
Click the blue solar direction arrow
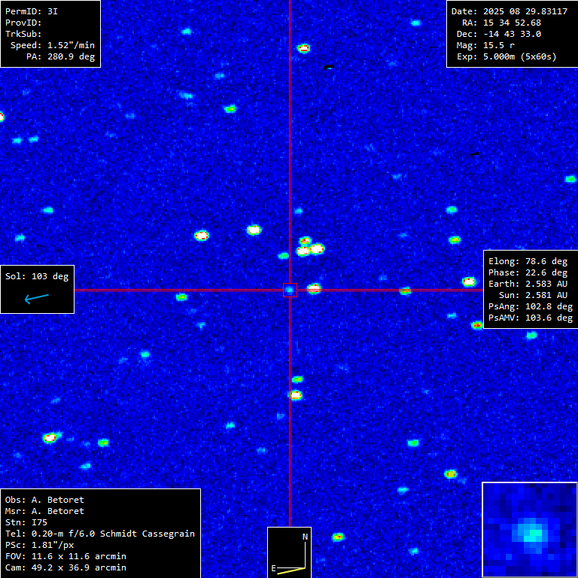36,299
